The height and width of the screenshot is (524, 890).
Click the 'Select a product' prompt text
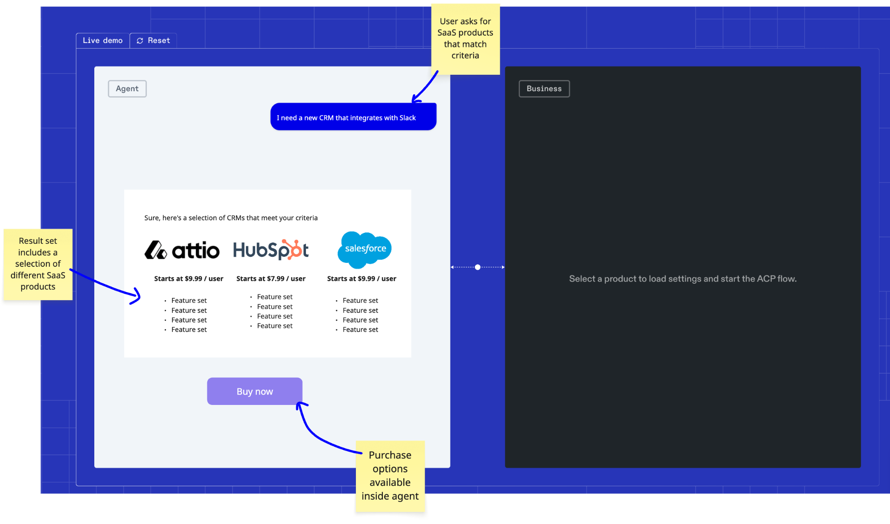coord(682,279)
